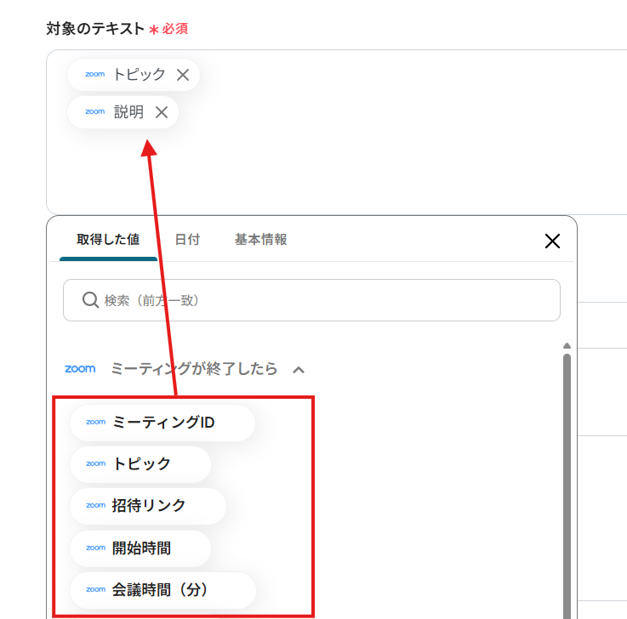Insert the 招待リンク value
627x619 pixels.
[147, 506]
